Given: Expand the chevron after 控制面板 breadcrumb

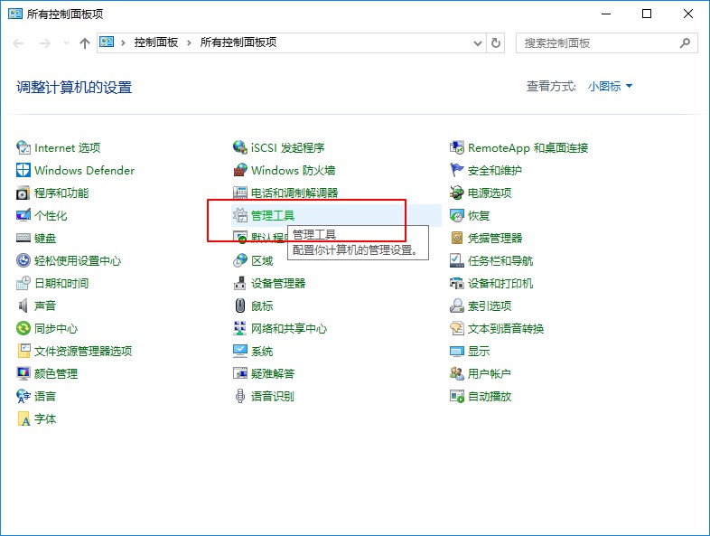Looking at the screenshot, I should (191, 42).
